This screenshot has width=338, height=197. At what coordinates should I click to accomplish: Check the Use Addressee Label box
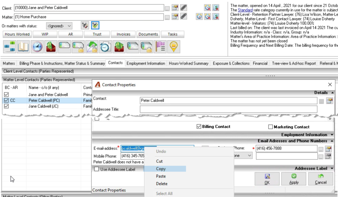click(x=97, y=169)
